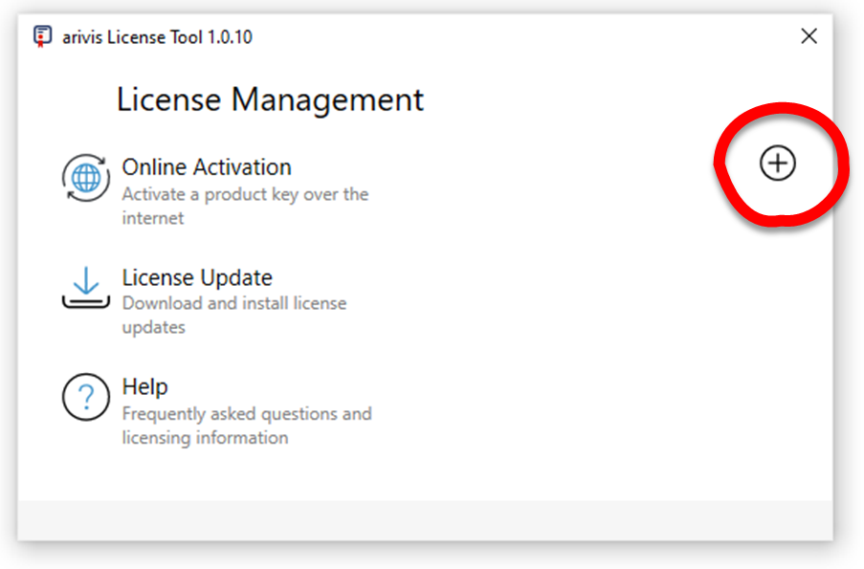Click the download-to-tray icon beside License Update
Screen dimensions: 864x569
tap(85, 286)
